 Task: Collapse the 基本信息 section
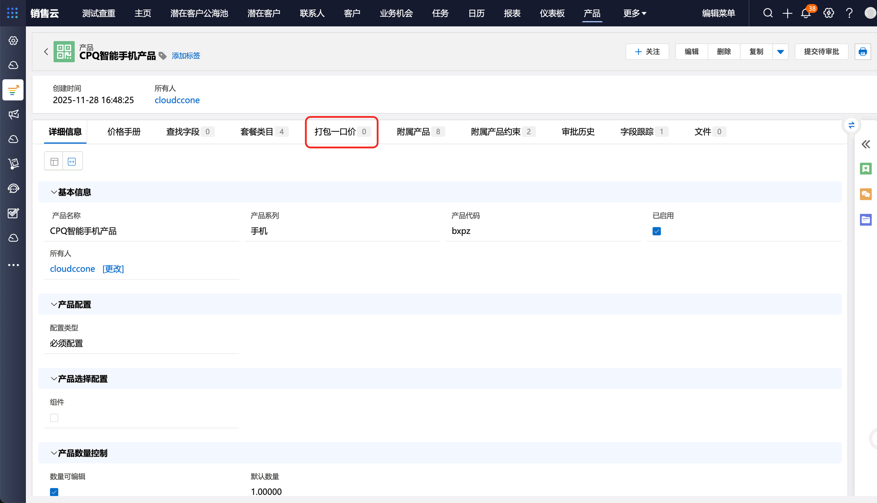point(53,192)
